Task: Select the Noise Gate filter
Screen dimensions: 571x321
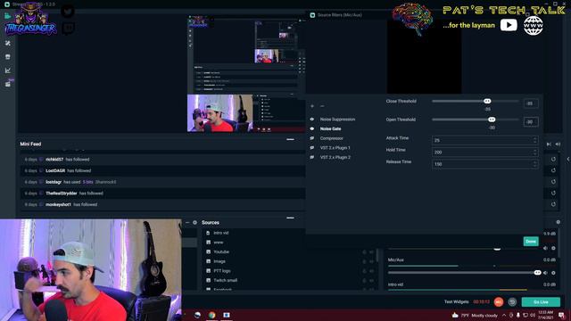Action: (x=331, y=128)
